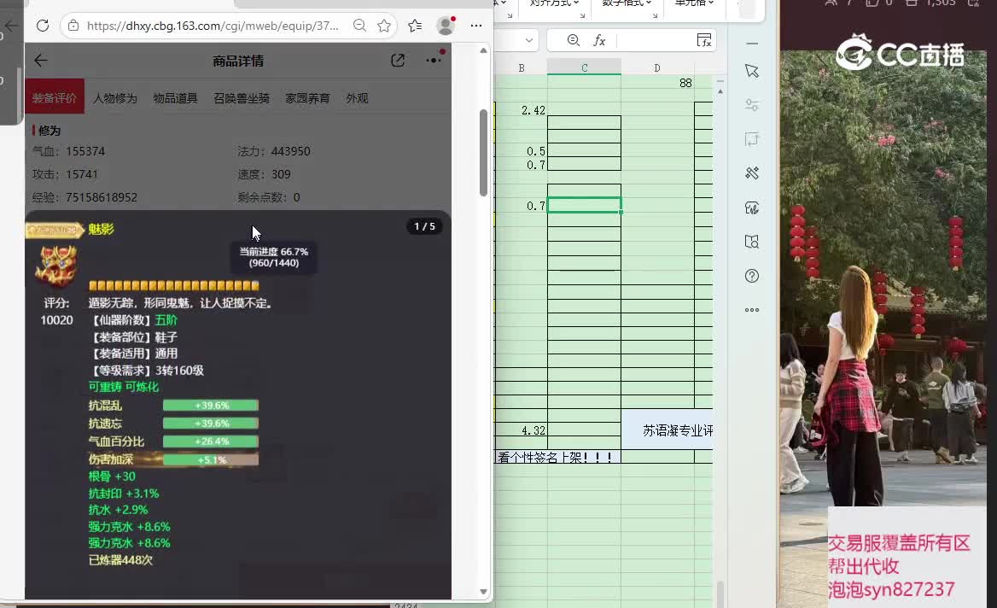Switch to the 外观 tab
997x608 pixels.
tap(358, 98)
